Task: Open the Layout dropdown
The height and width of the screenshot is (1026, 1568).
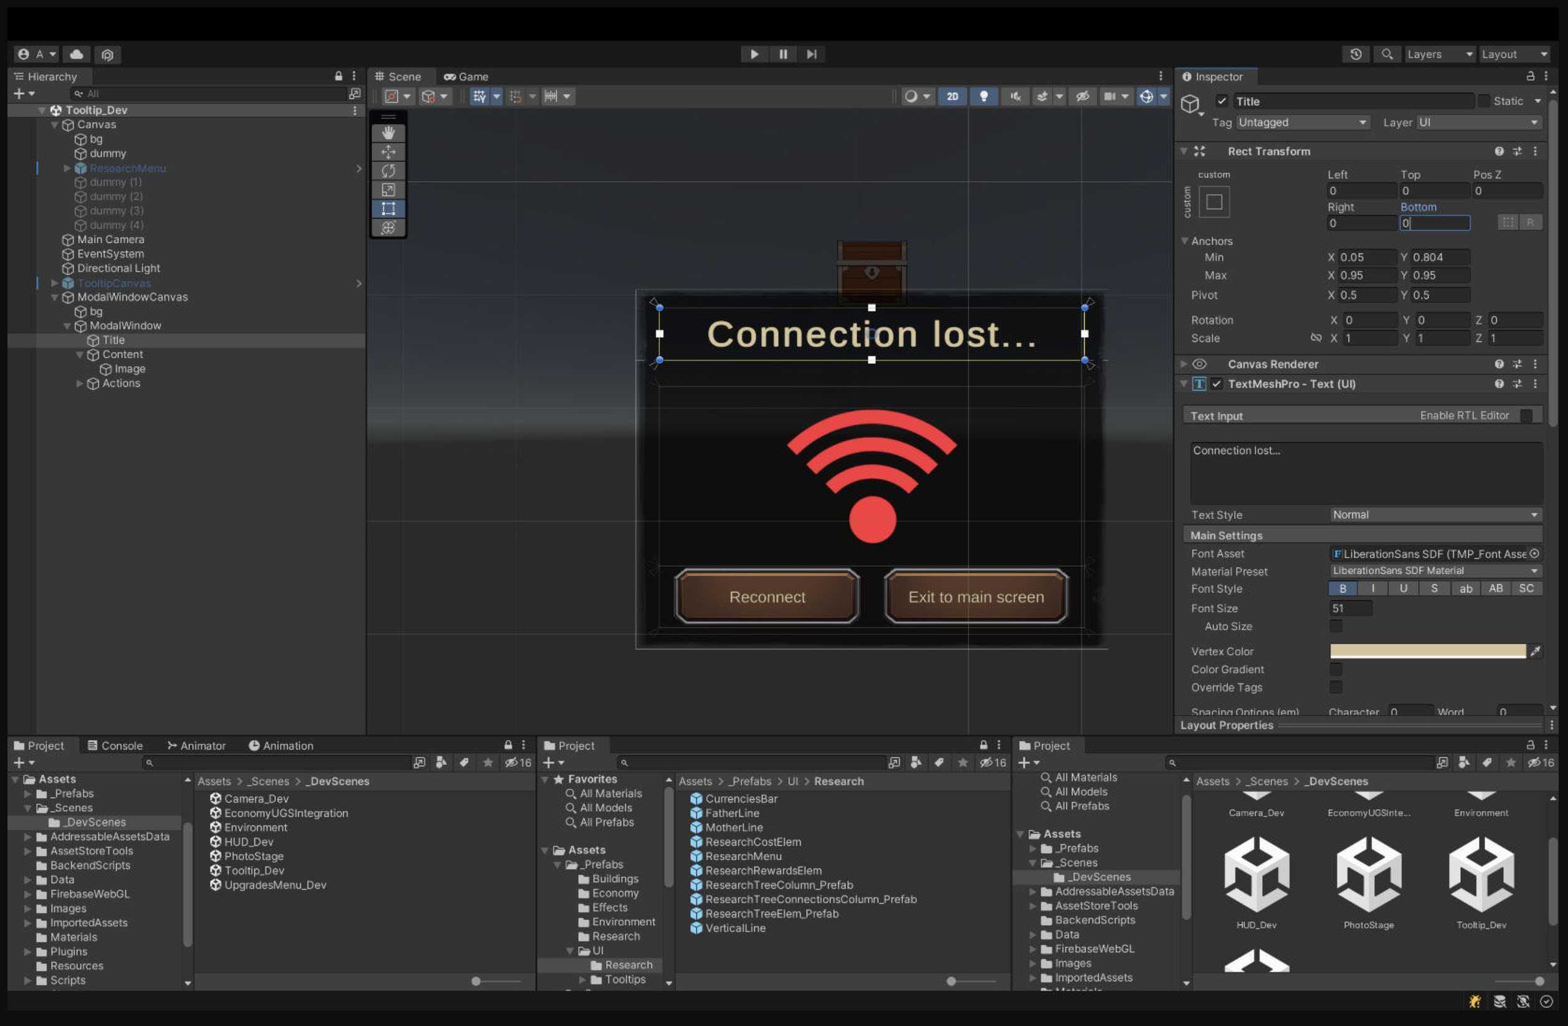Action: [1514, 54]
